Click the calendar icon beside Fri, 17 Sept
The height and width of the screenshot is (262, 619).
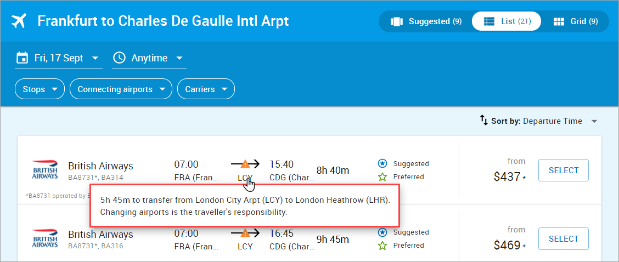(x=22, y=58)
